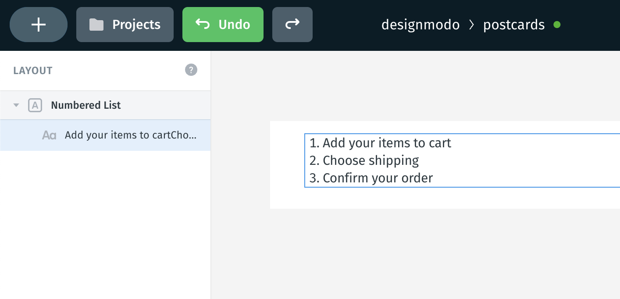620x299 pixels.
Task: Click the Numbered List module icon
Action: click(35, 105)
